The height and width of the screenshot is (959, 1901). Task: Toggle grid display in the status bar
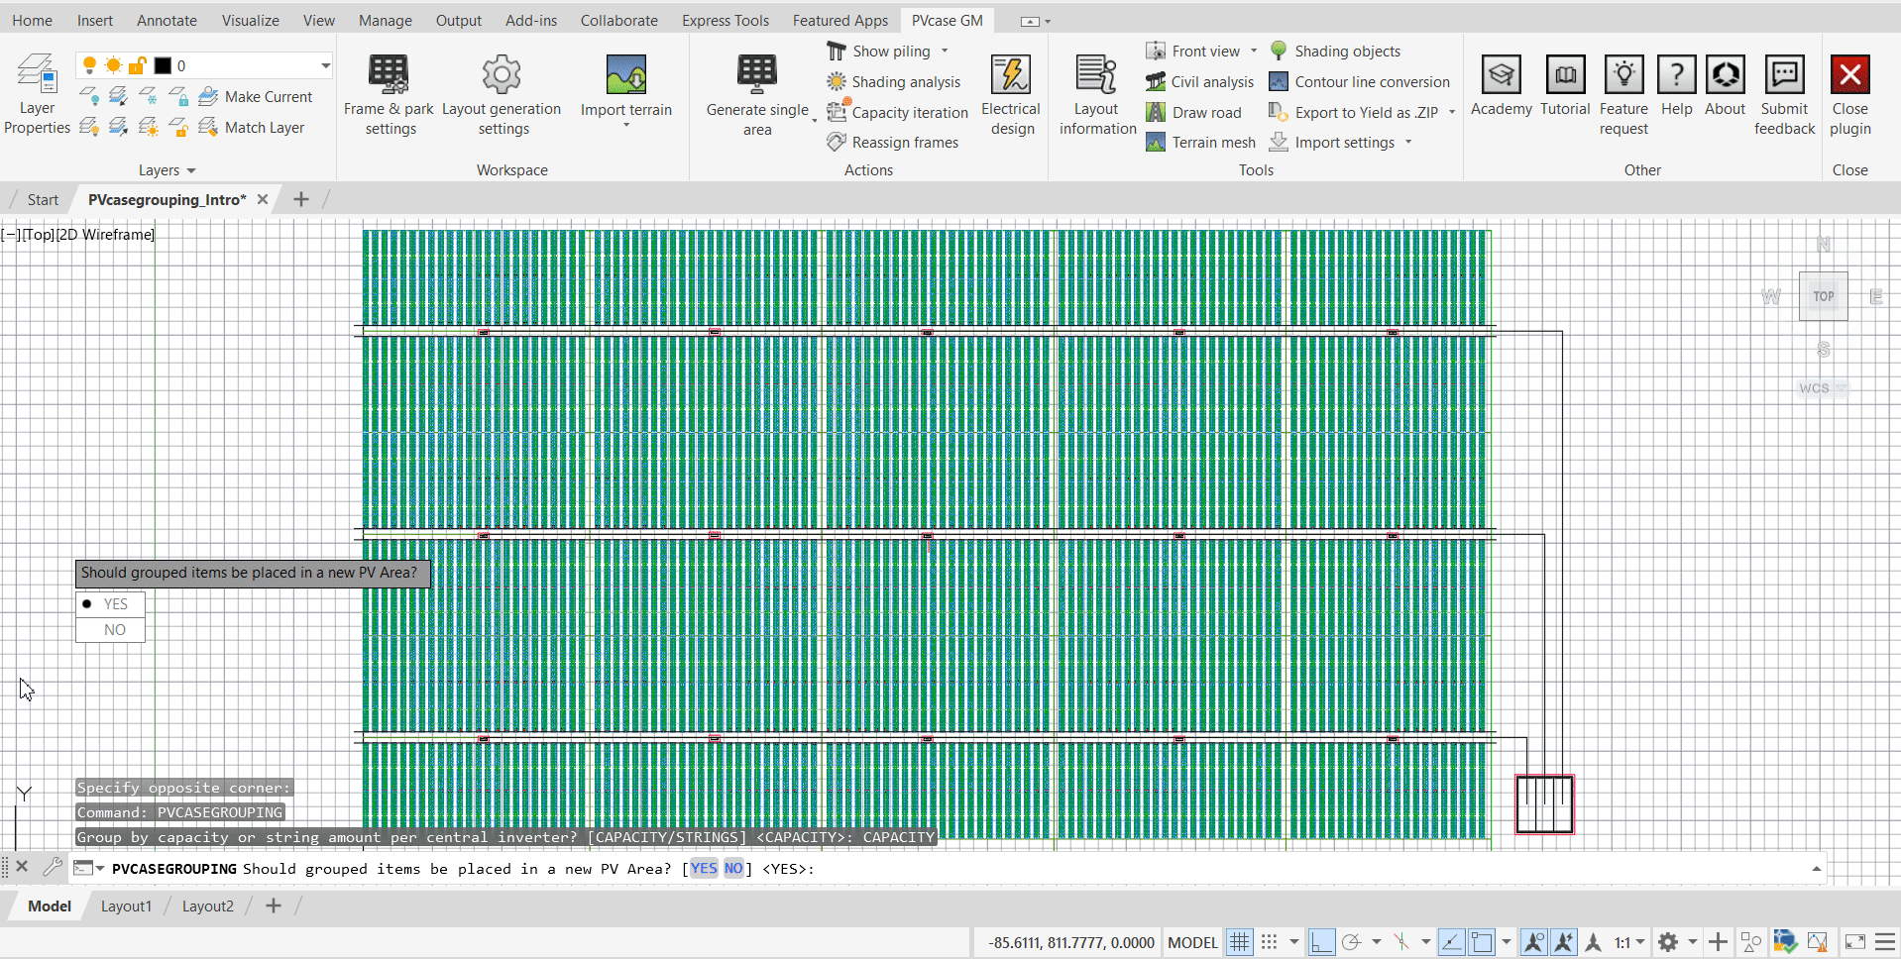pyautogui.click(x=1238, y=942)
